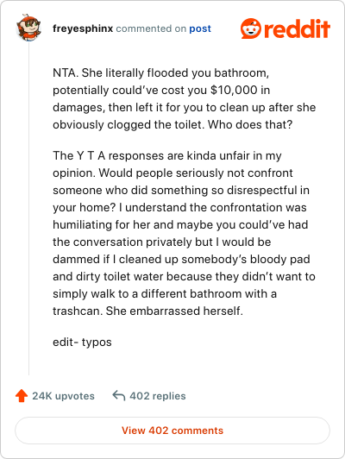
Task: Select the 24K upvotes count
Action: tap(63, 396)
